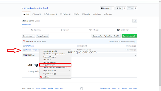Open the sering-html repository link
161x91 pixels.
42,8
